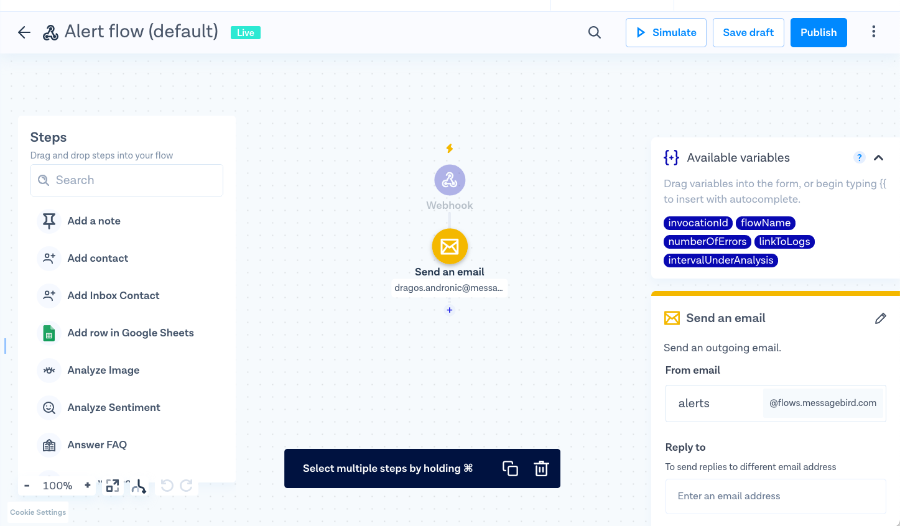Collapse the Available variables panel
Viewport: 900px width, 526px height.
[878, 157]
